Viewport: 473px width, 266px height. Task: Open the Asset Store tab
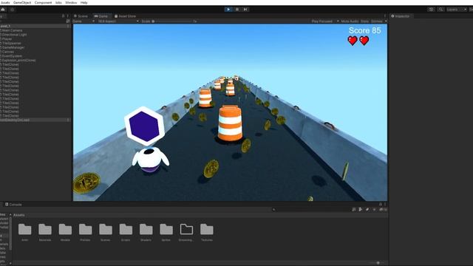point(125,16)
